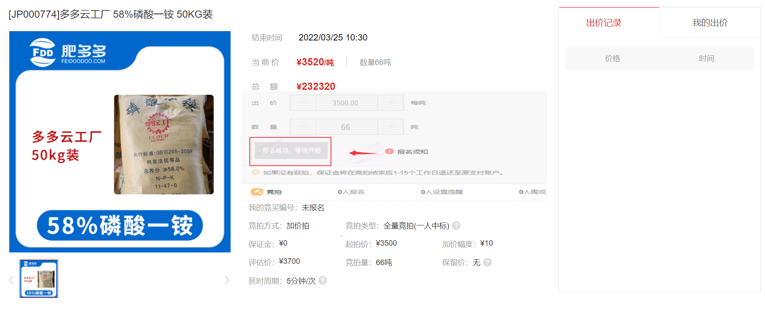Click the product title [JP000774]多多云工厂
The height and width of the screenshot is (319, 765).
coord(110,14)
